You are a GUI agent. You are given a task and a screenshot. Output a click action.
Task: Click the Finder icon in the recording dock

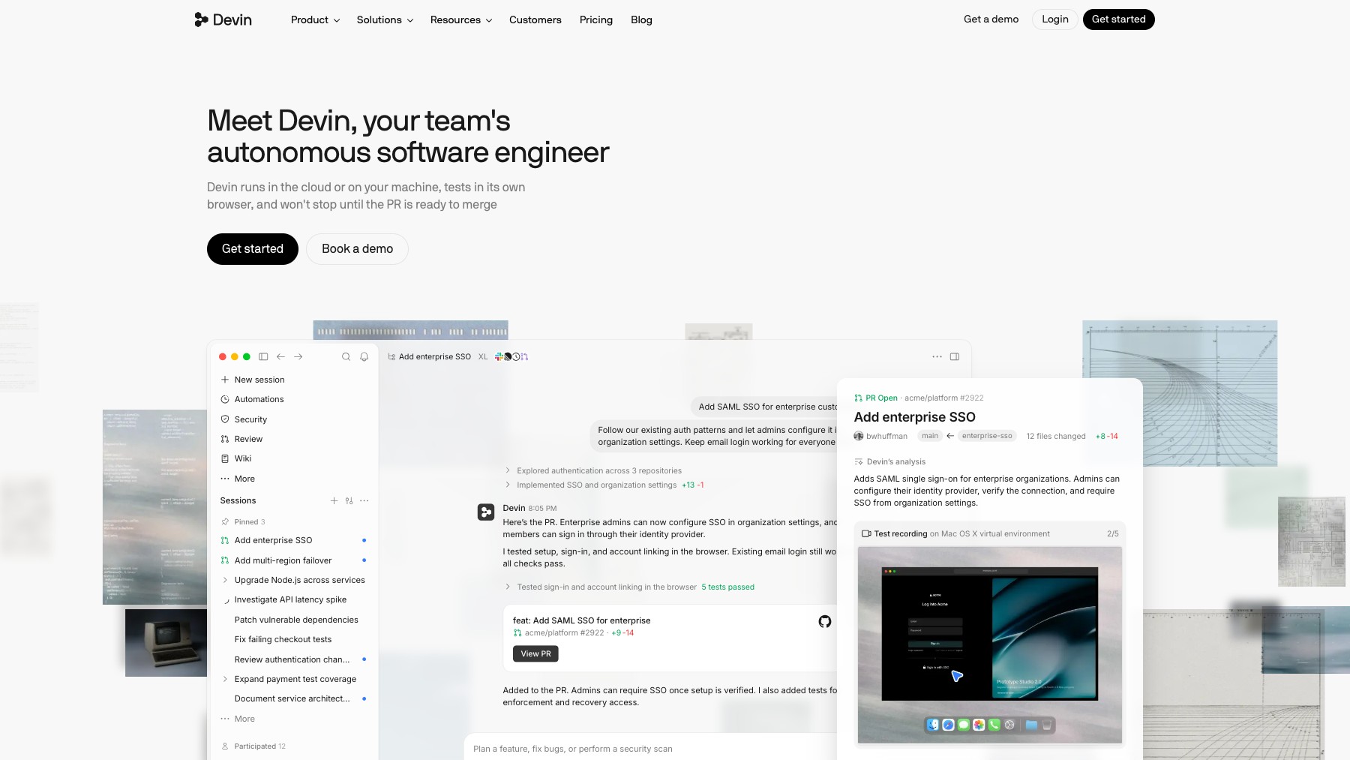[932, 725]
